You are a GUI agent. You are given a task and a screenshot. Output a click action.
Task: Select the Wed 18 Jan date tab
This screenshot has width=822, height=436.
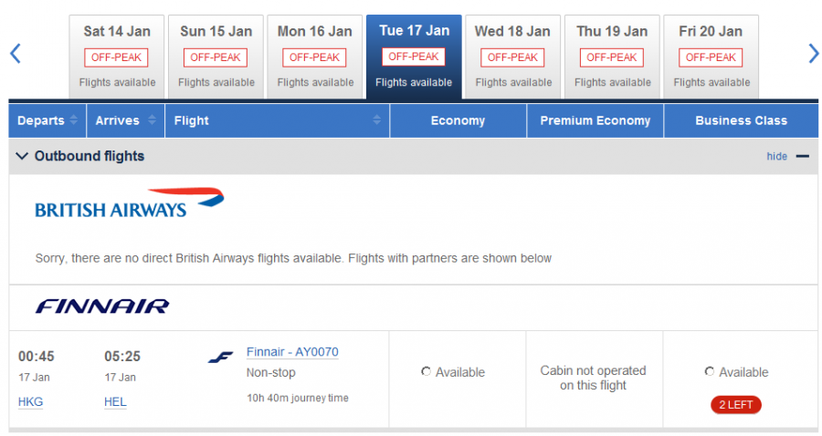512,57
